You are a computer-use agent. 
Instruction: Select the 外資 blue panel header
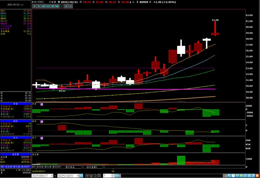(15, 104)
